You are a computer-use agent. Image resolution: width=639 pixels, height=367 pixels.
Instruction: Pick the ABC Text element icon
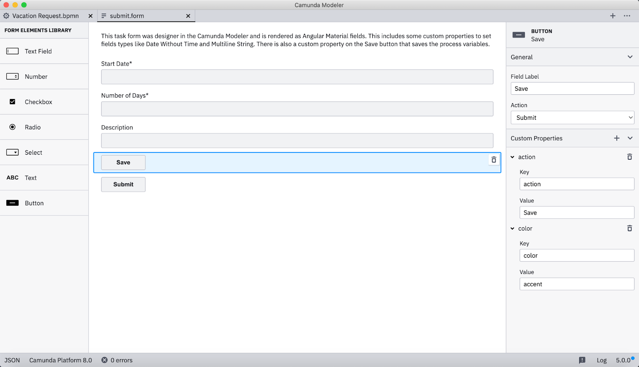pos(12,178)
